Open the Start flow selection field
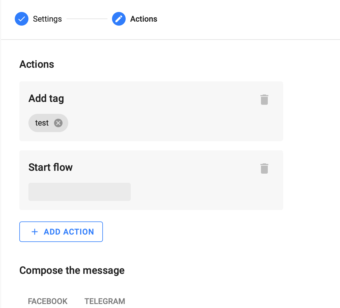340x308 pixels. coord(79,192)
